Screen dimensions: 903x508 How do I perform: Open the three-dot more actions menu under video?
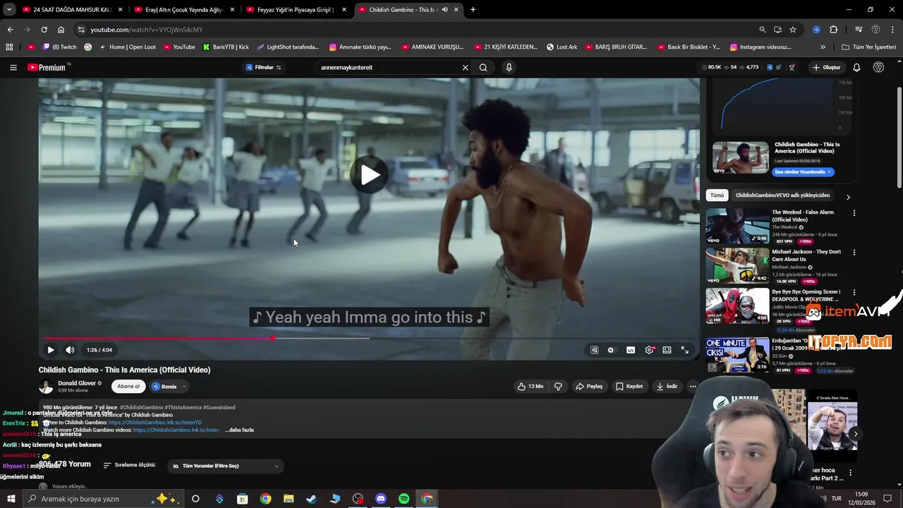point(693,386)
